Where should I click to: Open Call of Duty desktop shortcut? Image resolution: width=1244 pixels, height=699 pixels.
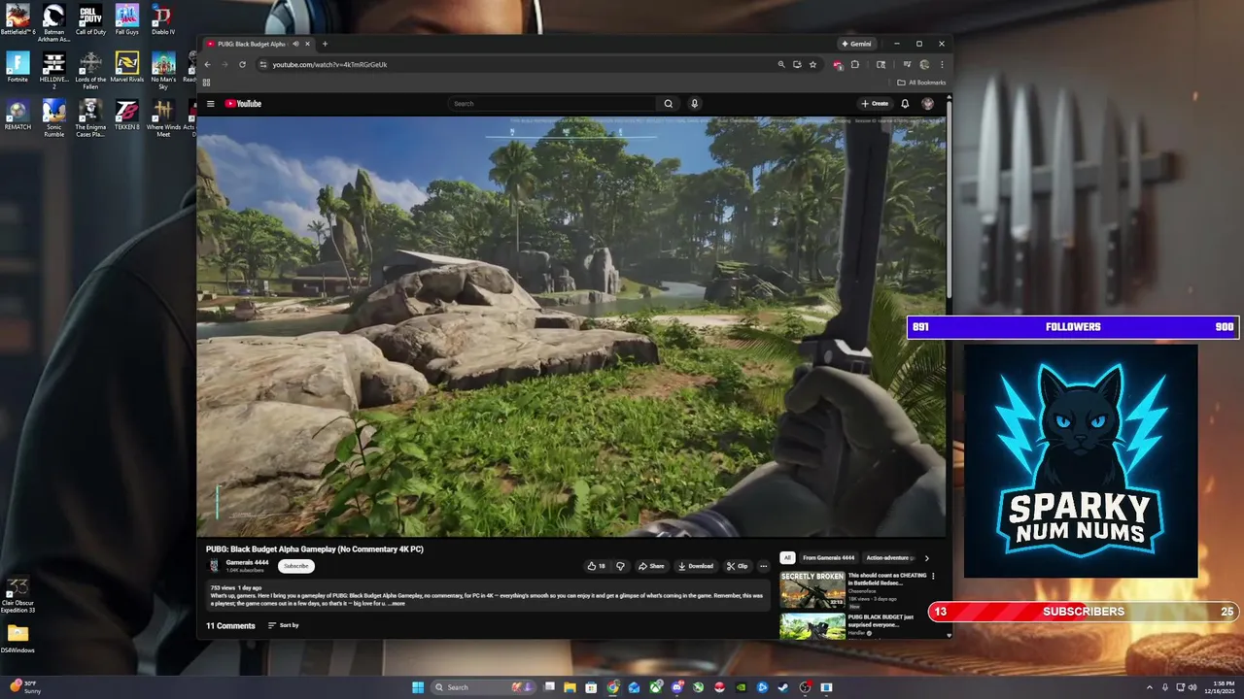pos(90,19)
